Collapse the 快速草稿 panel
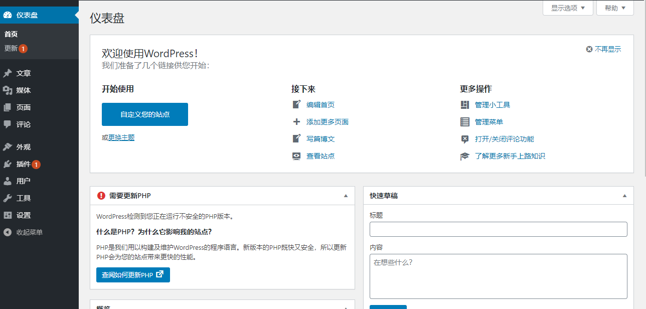Screen dimensions: 646x309 pyautogui.click(x=624, y=196)
